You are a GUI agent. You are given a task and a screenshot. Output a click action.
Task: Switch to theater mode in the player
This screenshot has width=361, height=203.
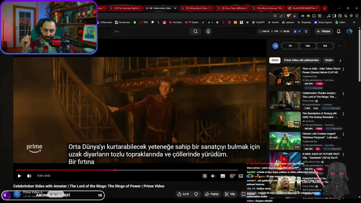[x=241, y=176]
